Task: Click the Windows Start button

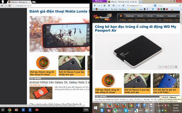Action: coord(96,108)
